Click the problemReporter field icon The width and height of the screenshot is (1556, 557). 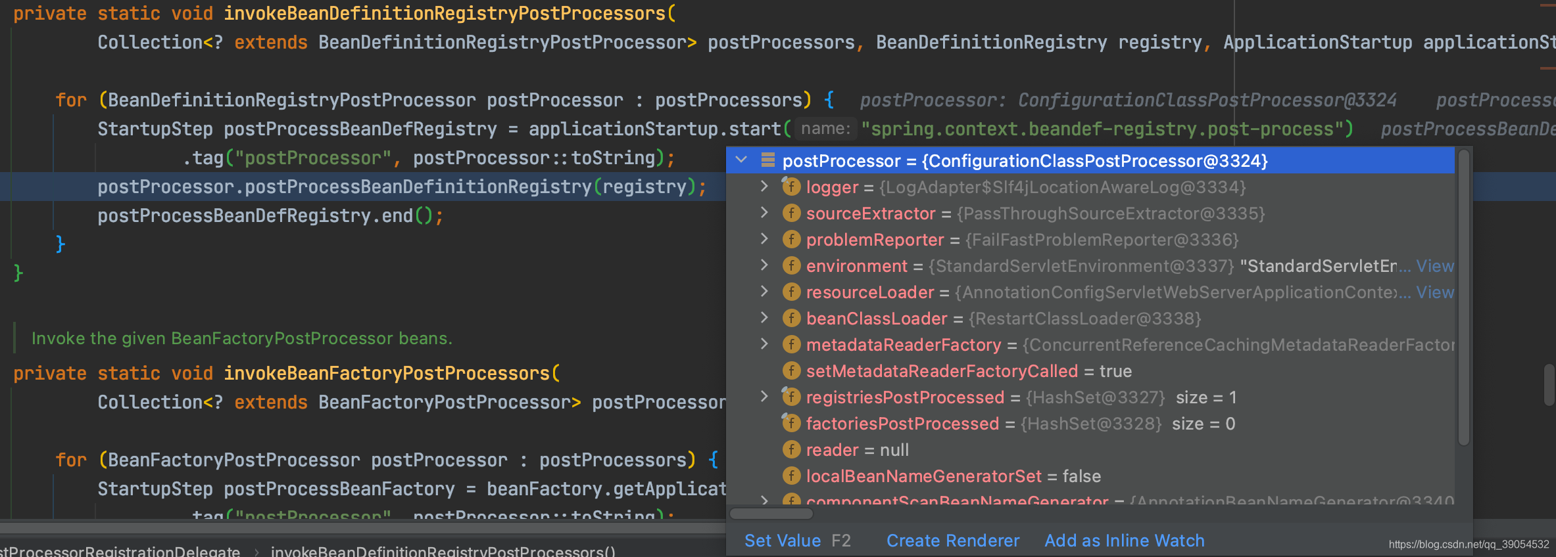(x=791, y=239)
